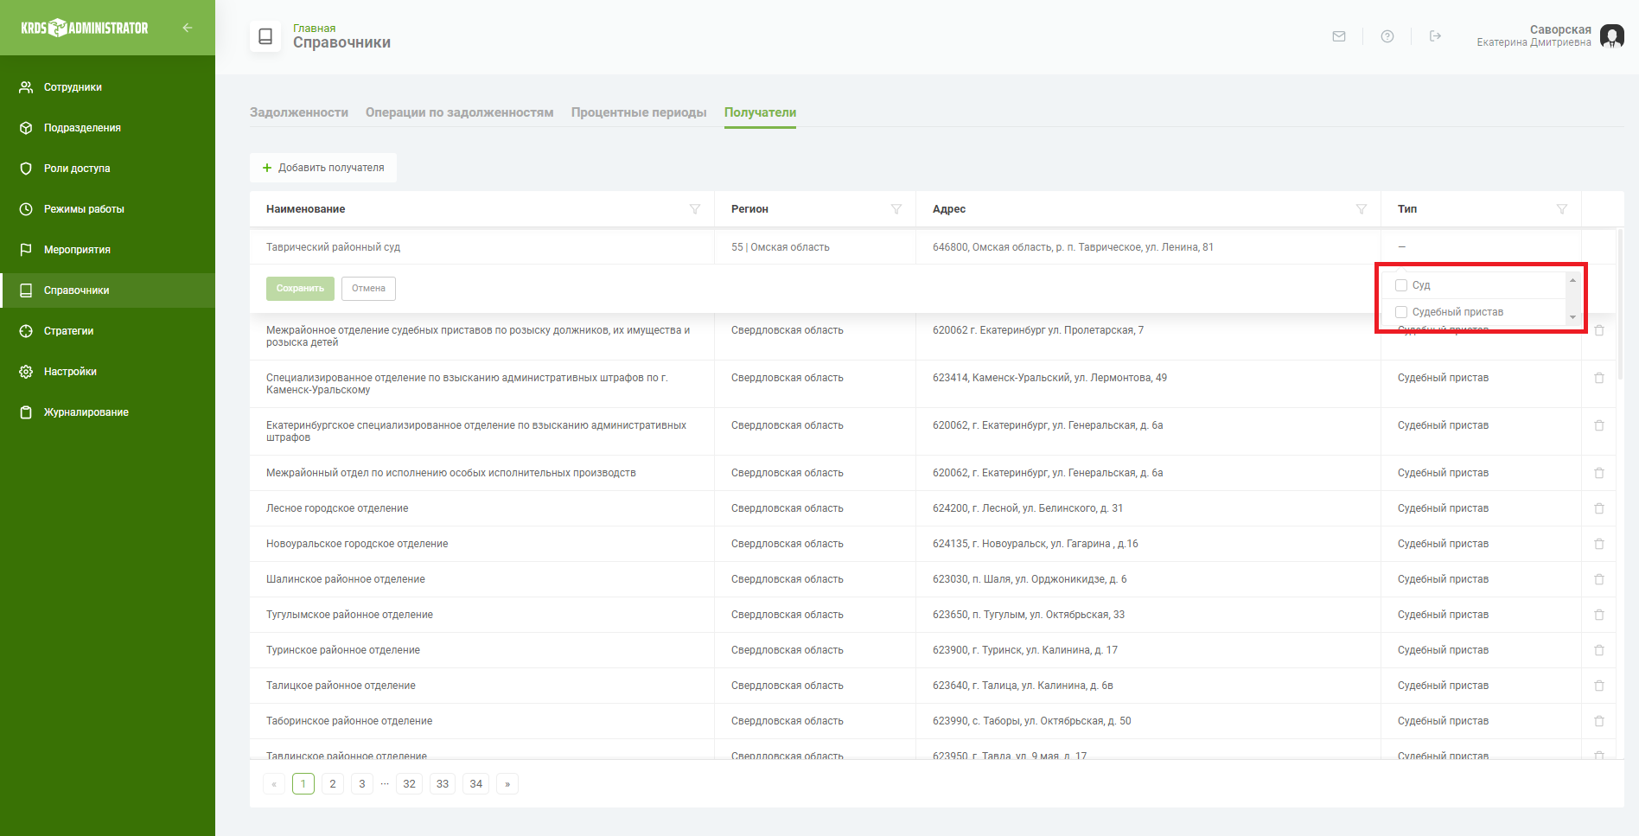
Task: Go to next page arrow
Action: tap(507, 784)
